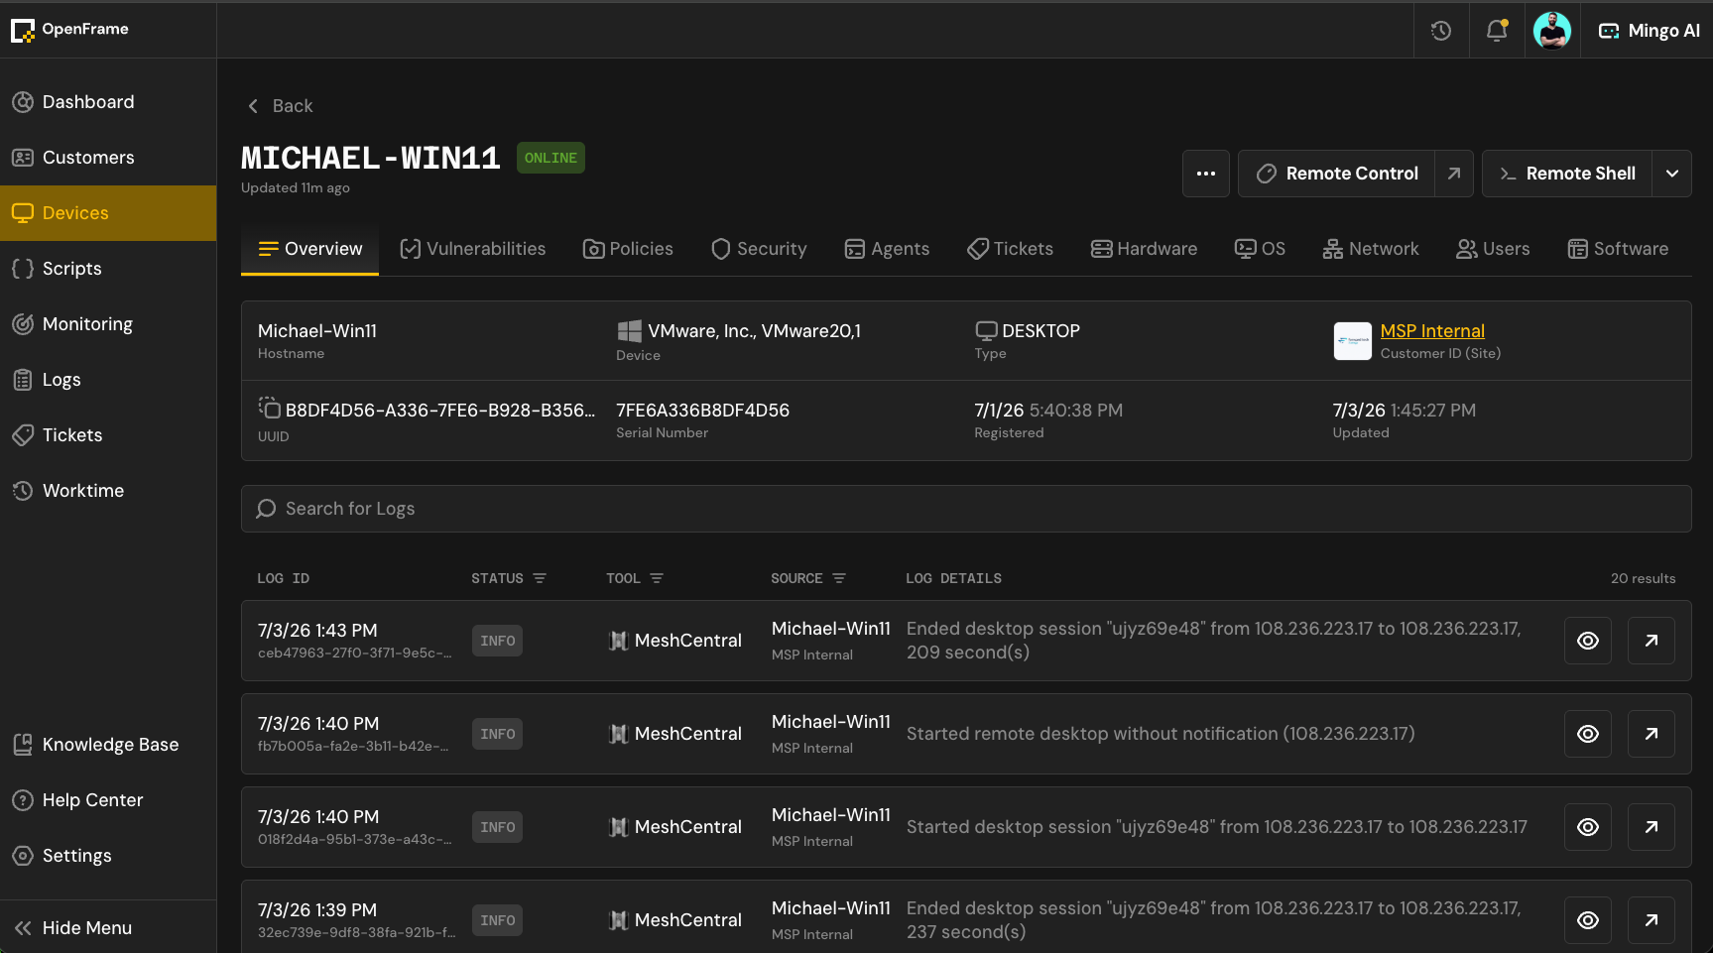This screenshot has width=1713, height=953.
Task: Open Mingo AI assistant
Action: pos(1649,31)
